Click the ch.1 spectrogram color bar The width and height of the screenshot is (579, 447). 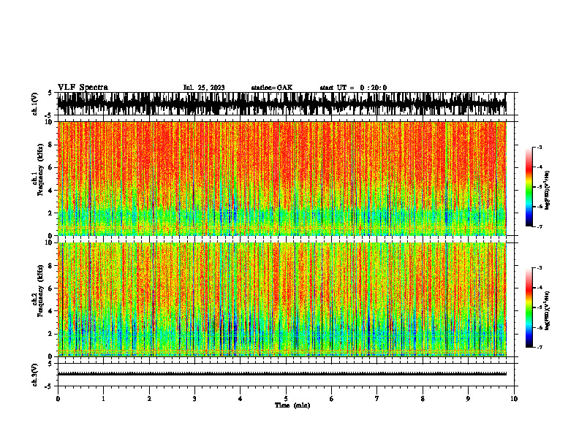coord(529,187)
